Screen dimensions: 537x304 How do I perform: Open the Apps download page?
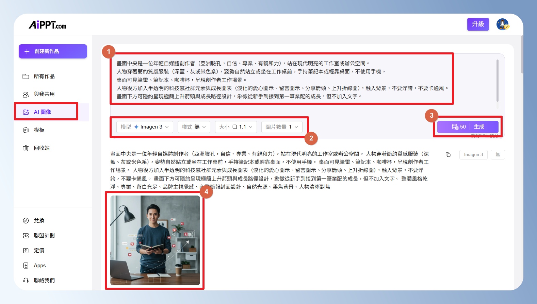(x=39, y=266)
